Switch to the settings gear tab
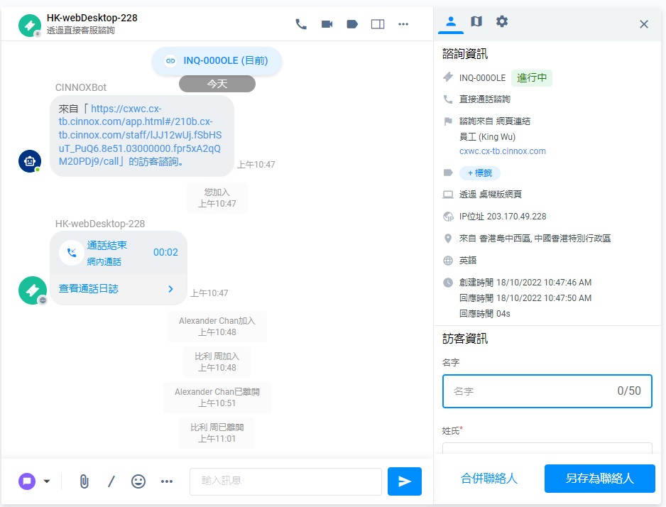The height and width of the screenshot is (507, 666). click(x=501, y=21)
